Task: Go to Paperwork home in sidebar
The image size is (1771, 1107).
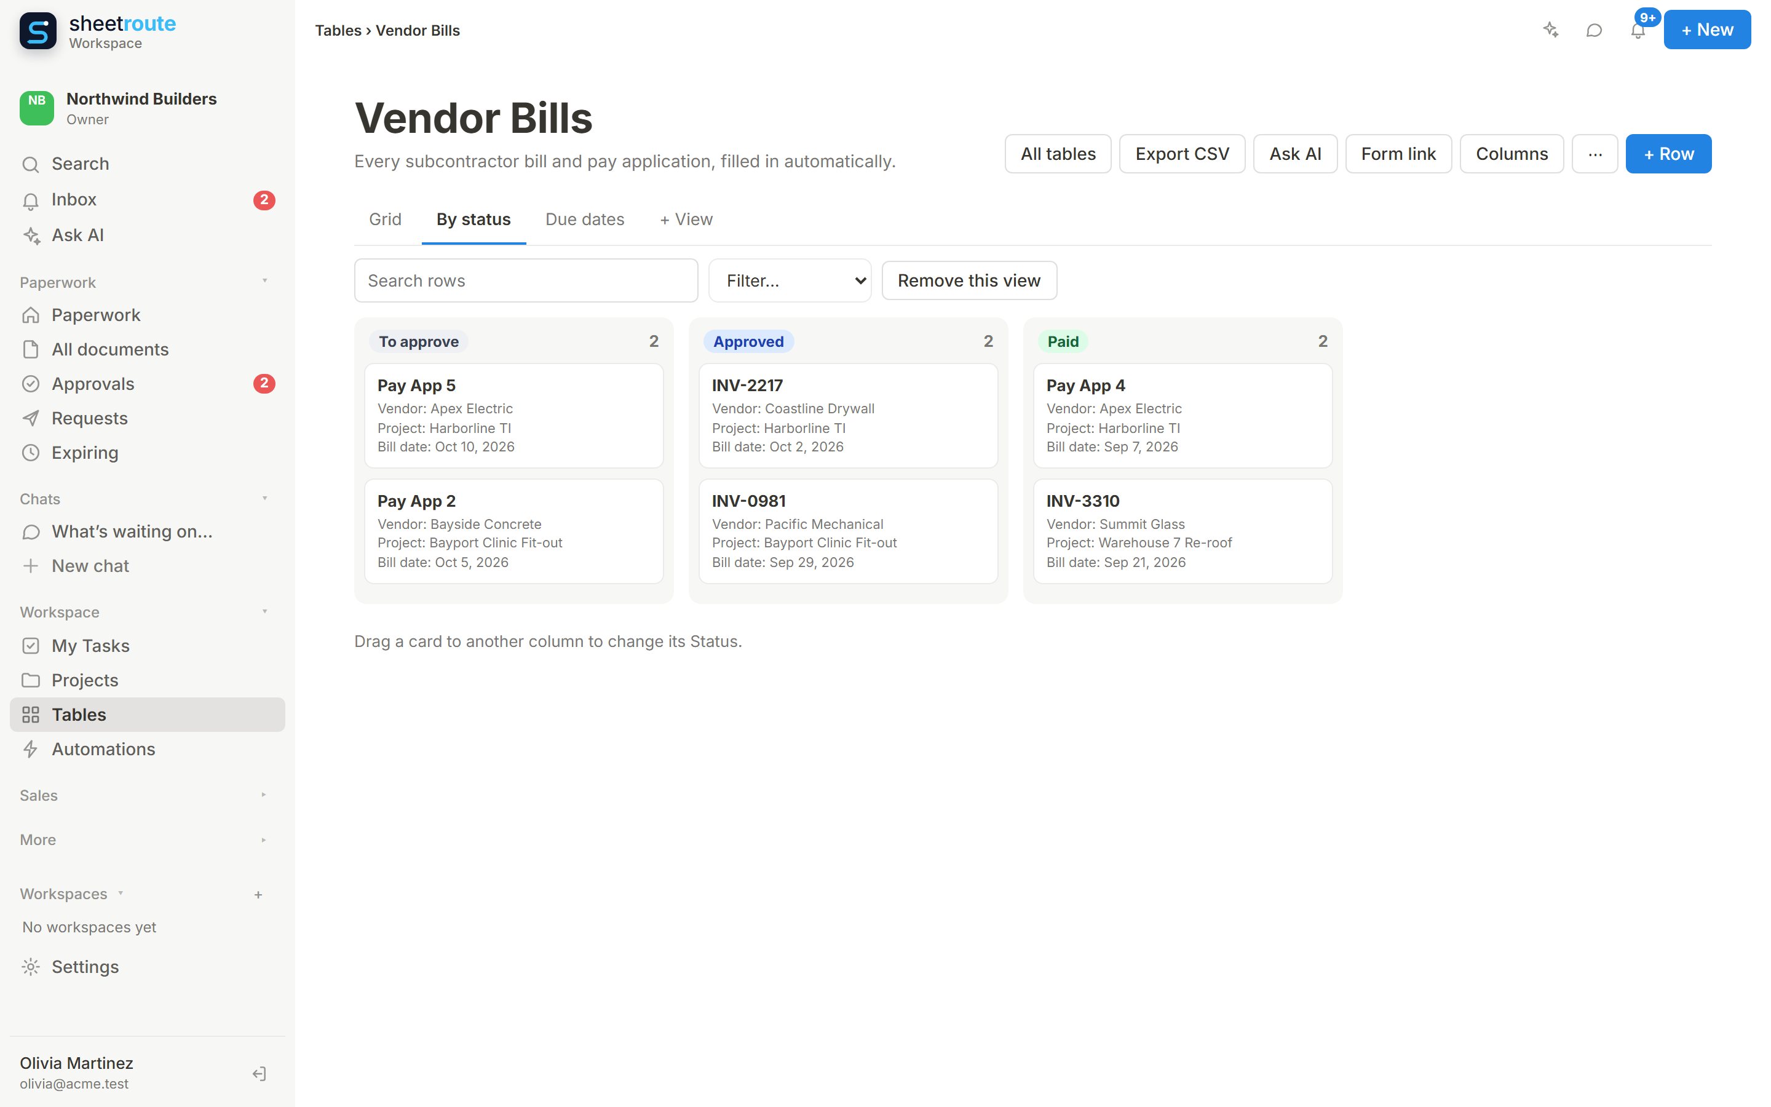Action: click(147, 315)
